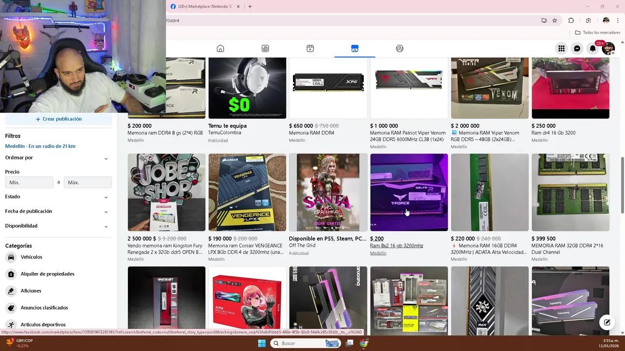Select the Marketplace storefront icon

pyautogui.click(x=355, y=48)
